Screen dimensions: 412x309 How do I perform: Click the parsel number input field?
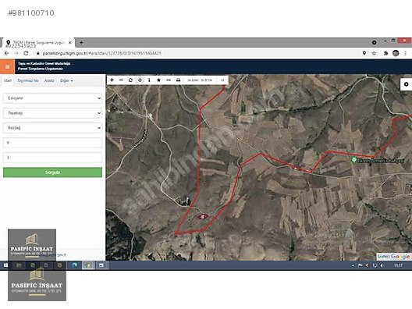[52, 158]
